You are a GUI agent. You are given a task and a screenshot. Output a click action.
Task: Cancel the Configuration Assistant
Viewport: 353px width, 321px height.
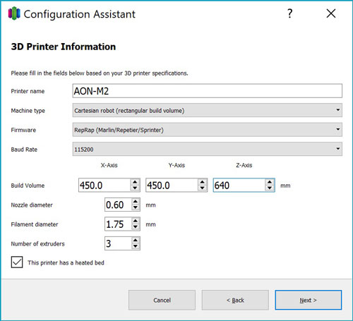click(x=162, y=300)
